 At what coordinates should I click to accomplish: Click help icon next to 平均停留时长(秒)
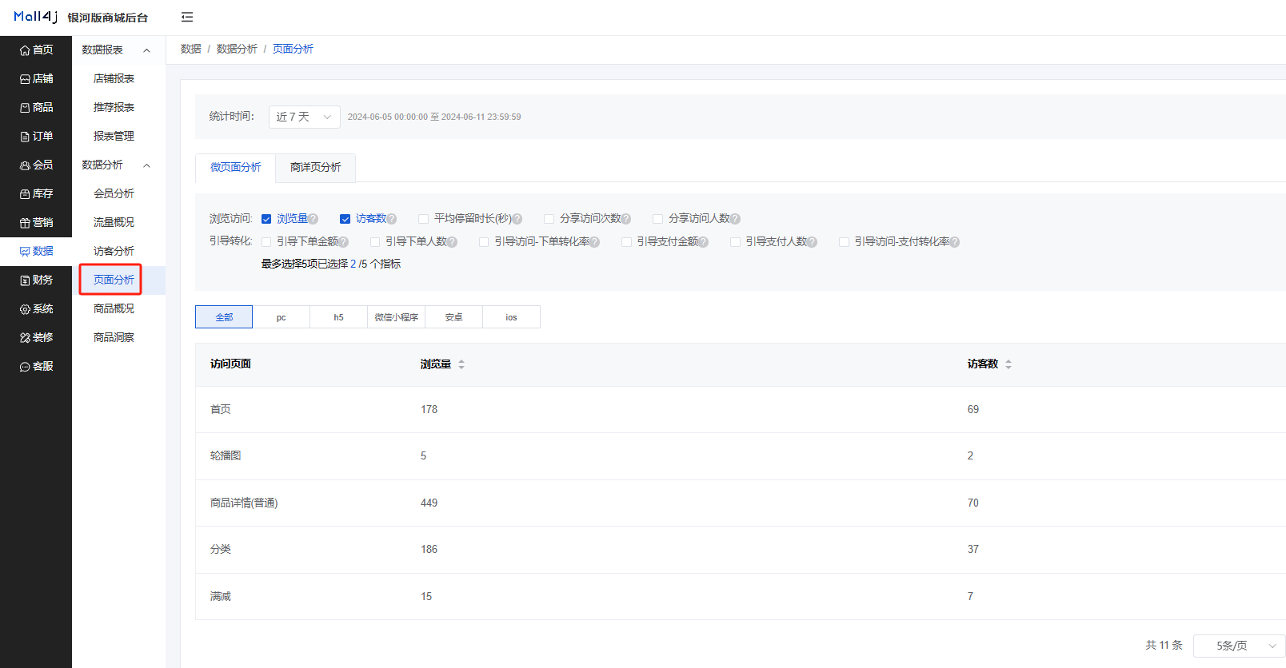coord(517,219)
